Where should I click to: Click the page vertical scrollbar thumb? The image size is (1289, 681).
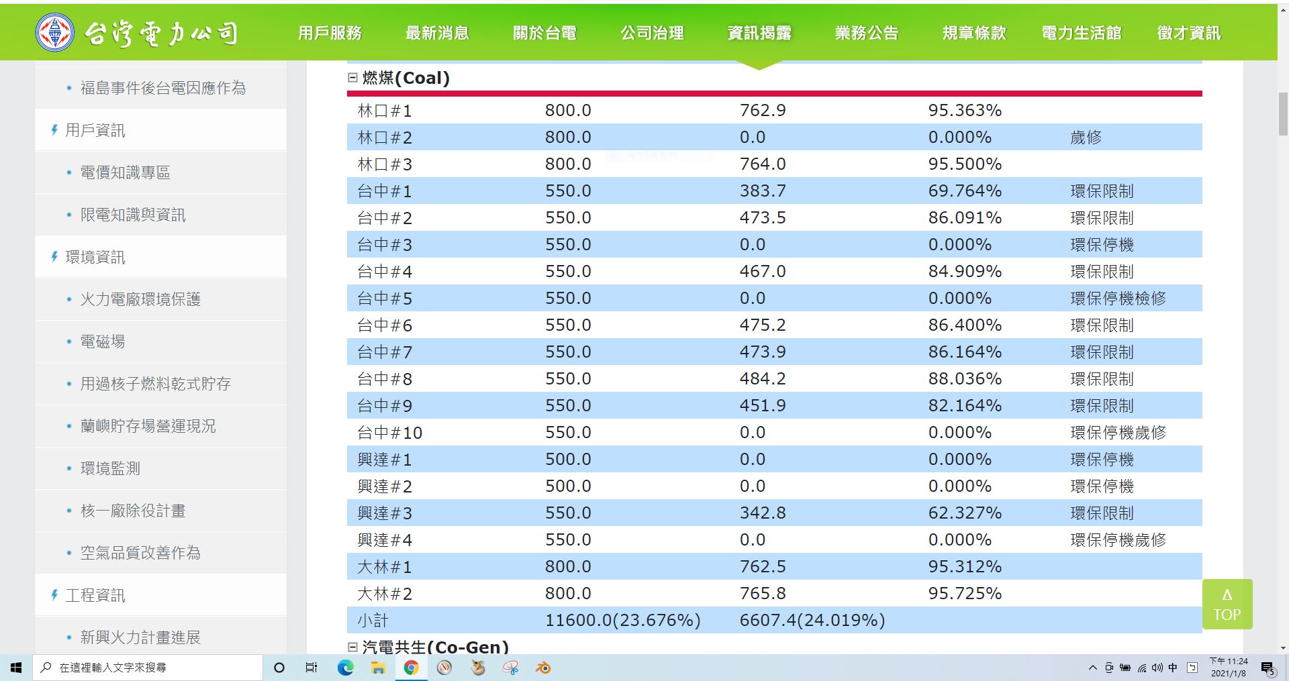[1283, 114]
